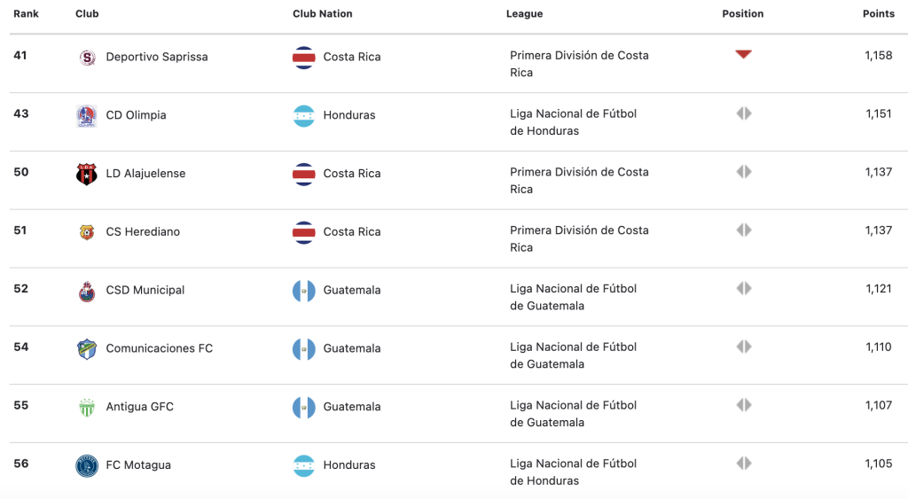The image size is (908, 499).
Task: Sort table by Rank column header
Action: click(x=26, y=14)
